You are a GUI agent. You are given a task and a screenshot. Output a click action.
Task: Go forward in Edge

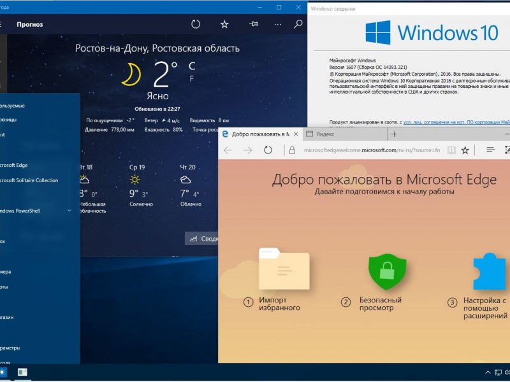pyautogui.click(x=248, y=150)
